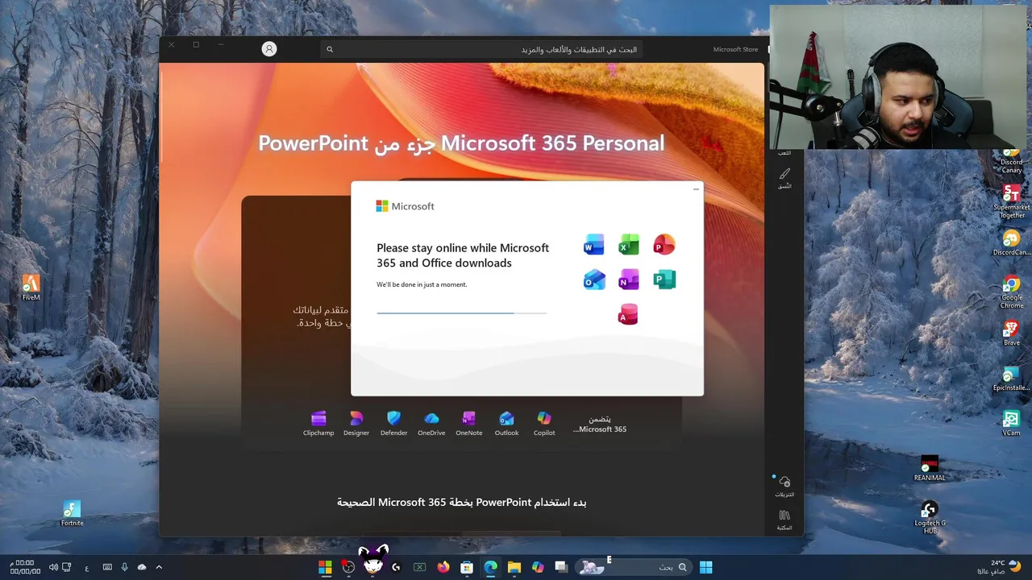Screen dimensions: 1032x580
Task: Select the Fortnite desktop icon
Action: point(72,513)
